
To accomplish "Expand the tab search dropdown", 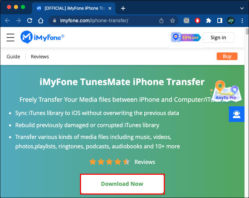I will pos(242,8).
